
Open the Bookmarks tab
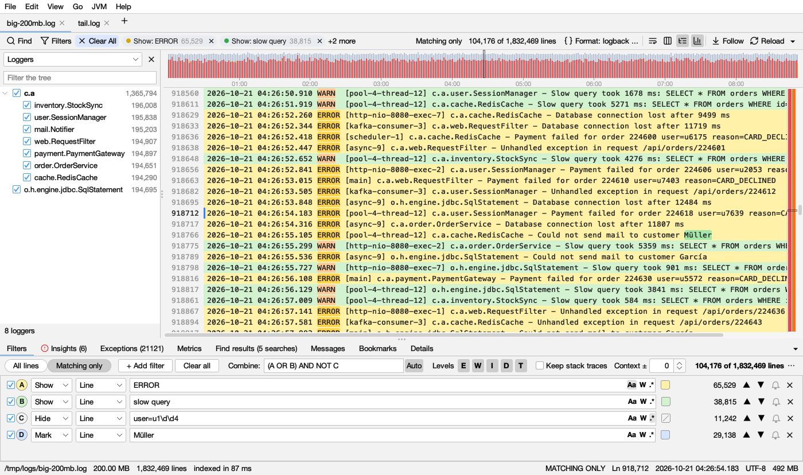coord(377,348)
